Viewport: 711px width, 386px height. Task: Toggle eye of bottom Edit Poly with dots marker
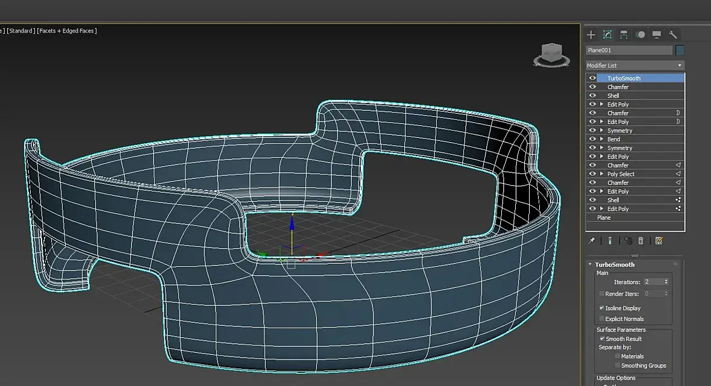click(592, 209)
